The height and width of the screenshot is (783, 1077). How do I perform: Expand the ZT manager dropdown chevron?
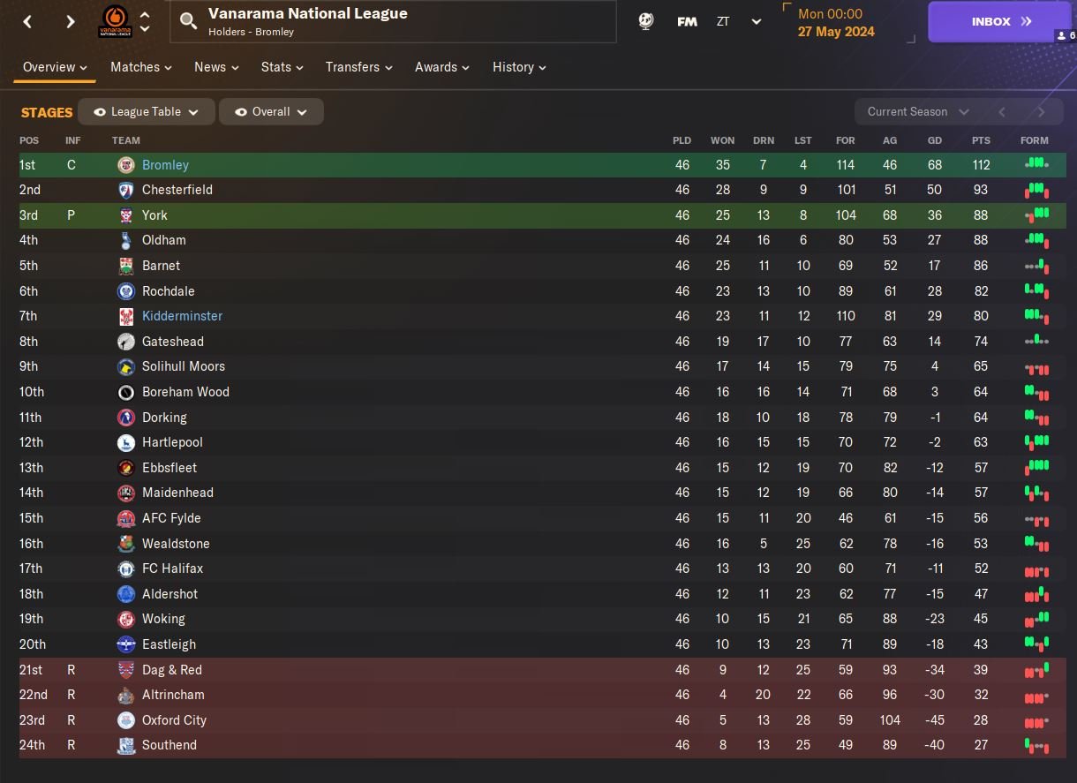(757, 22)
